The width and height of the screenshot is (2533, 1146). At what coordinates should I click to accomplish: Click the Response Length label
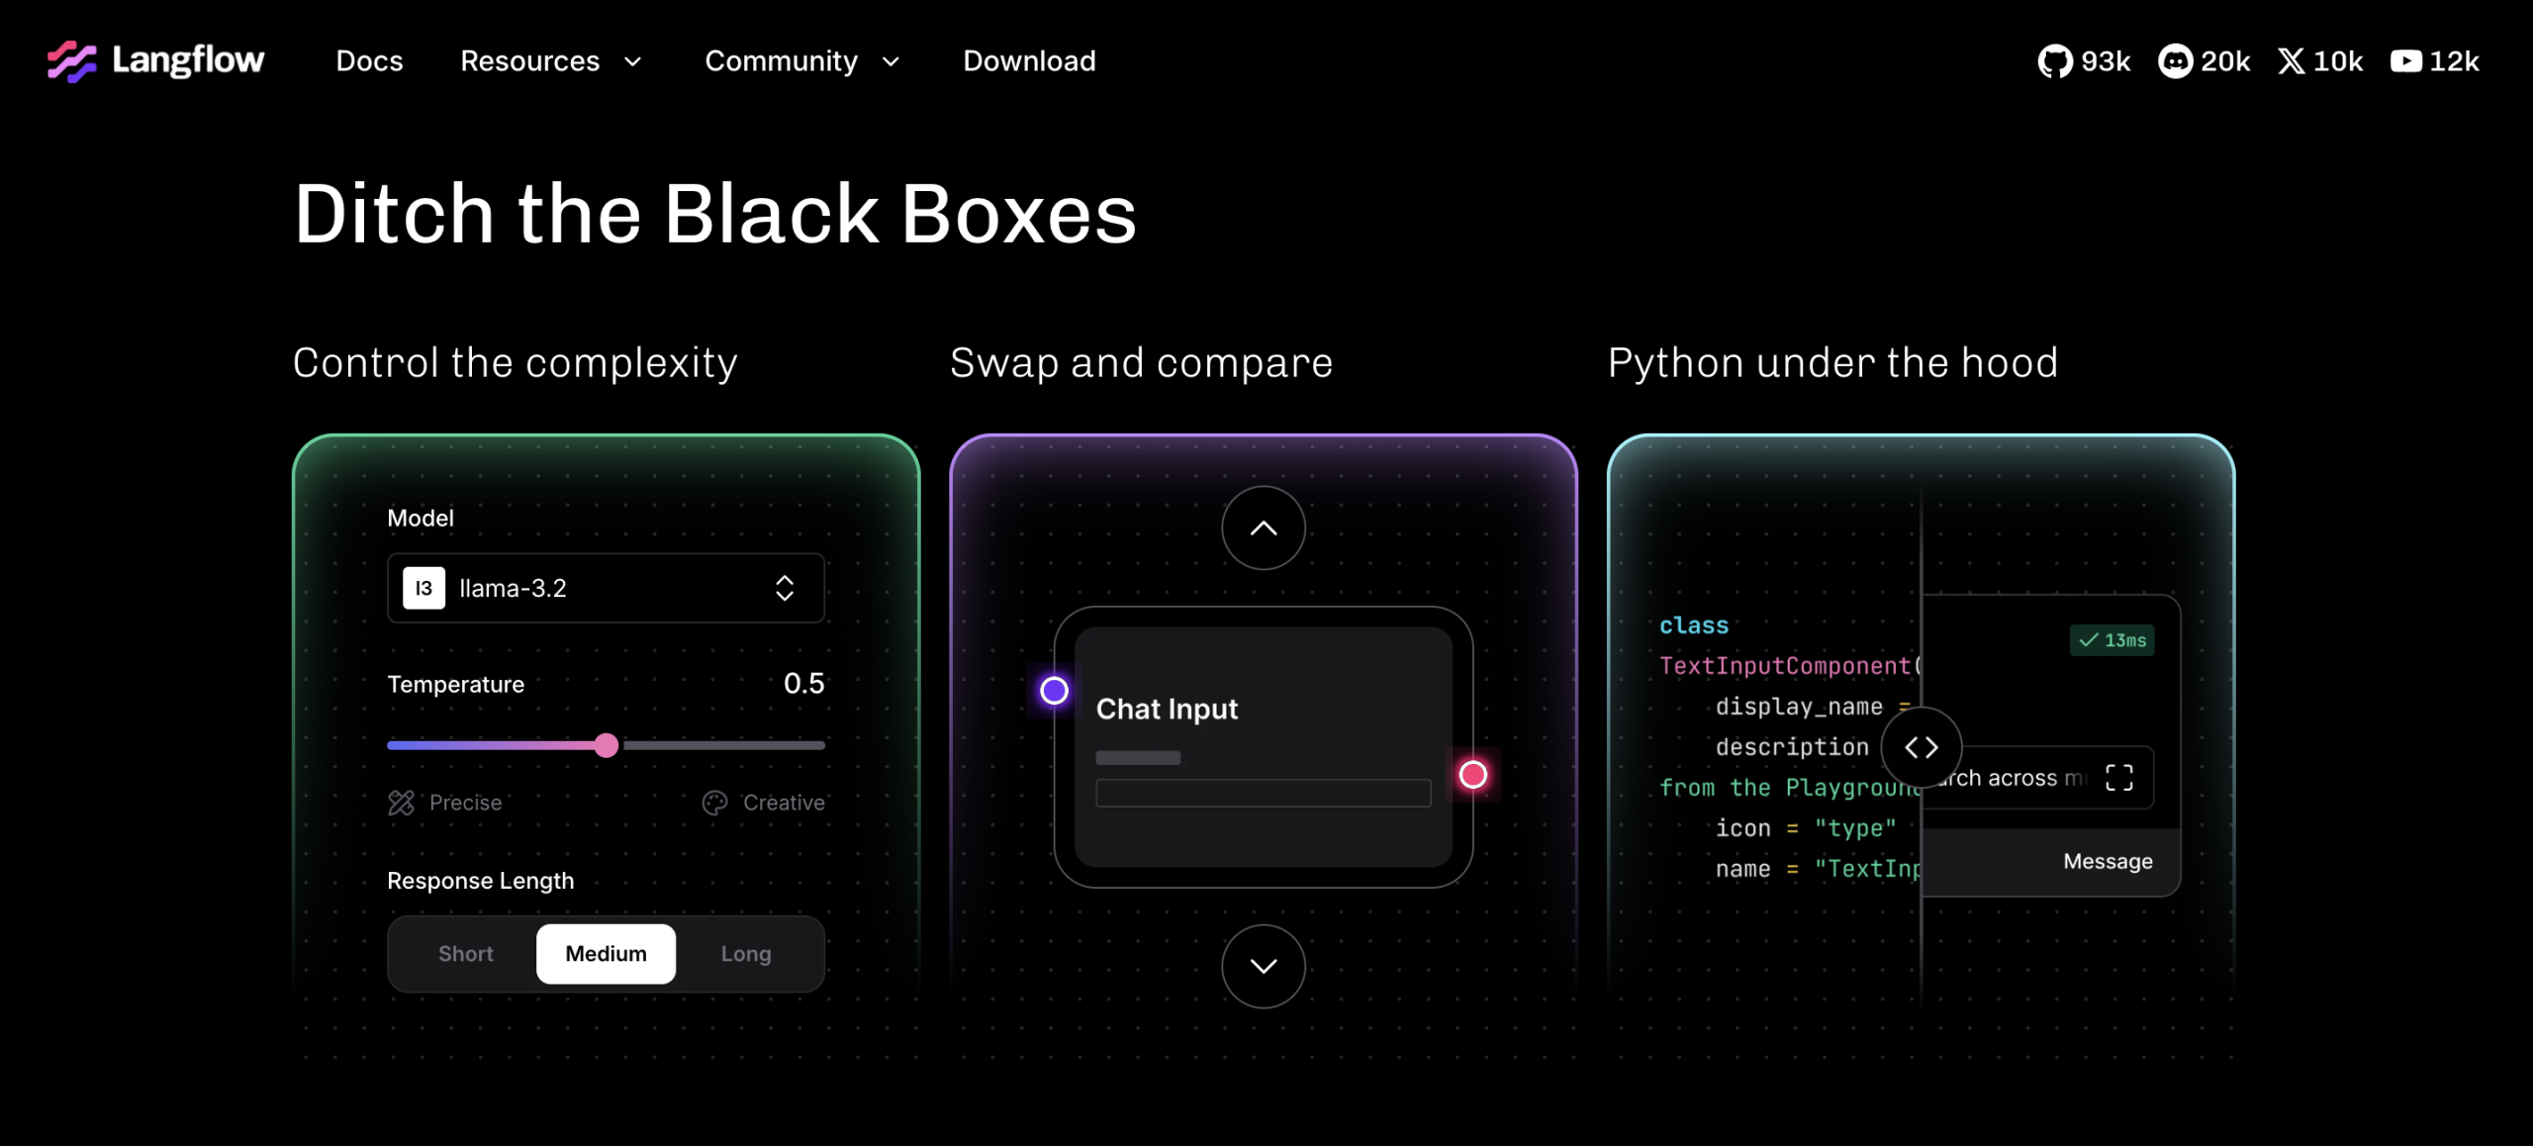click(x=480, y=881)
